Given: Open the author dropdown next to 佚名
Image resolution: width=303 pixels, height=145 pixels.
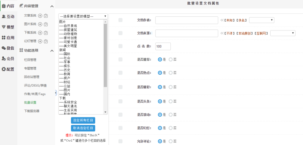Looking at the screenshot, I should click(x=262, y=20).
